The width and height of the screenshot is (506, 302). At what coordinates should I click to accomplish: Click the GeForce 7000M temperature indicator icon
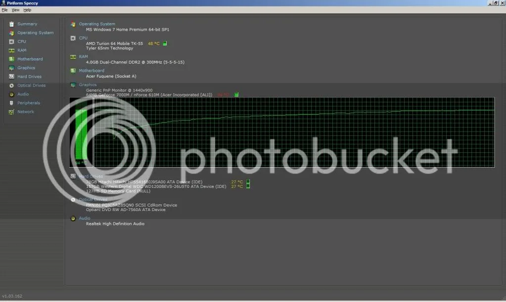pyautogui.click(x=236, y=95)
